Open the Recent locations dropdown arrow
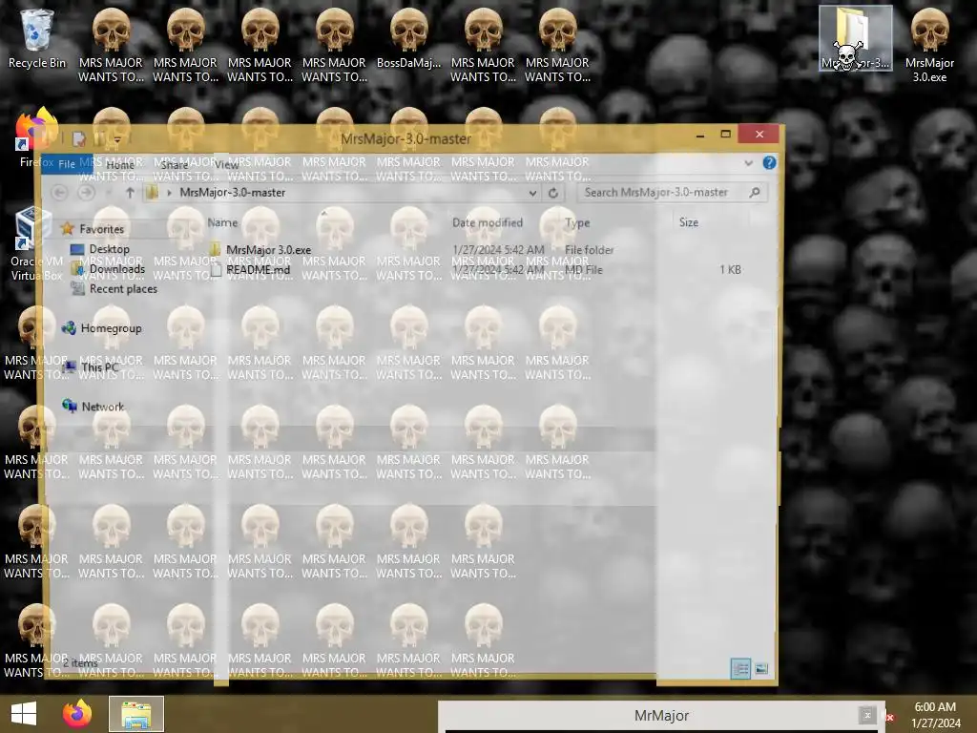 click(x=109, y=193)
